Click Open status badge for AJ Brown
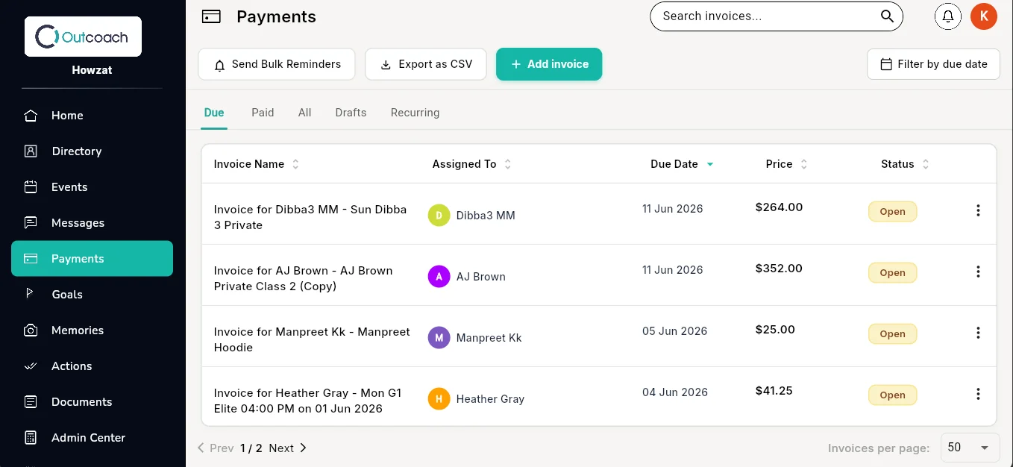 coord(892,273)
